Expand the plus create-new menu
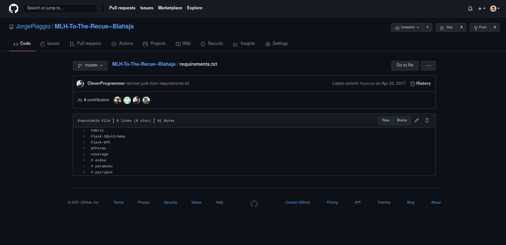Viewport: 506px width, 245px height. click(x=482, y=9)
